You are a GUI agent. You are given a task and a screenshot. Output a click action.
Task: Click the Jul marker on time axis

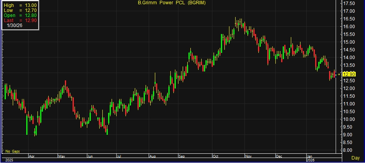pyautogui.click(x=119, y=156)
